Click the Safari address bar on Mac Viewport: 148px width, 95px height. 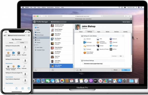point(82,16)
